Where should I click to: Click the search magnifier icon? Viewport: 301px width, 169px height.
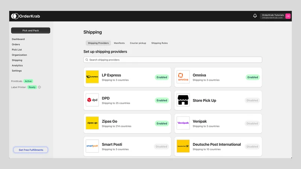(87, 60)
